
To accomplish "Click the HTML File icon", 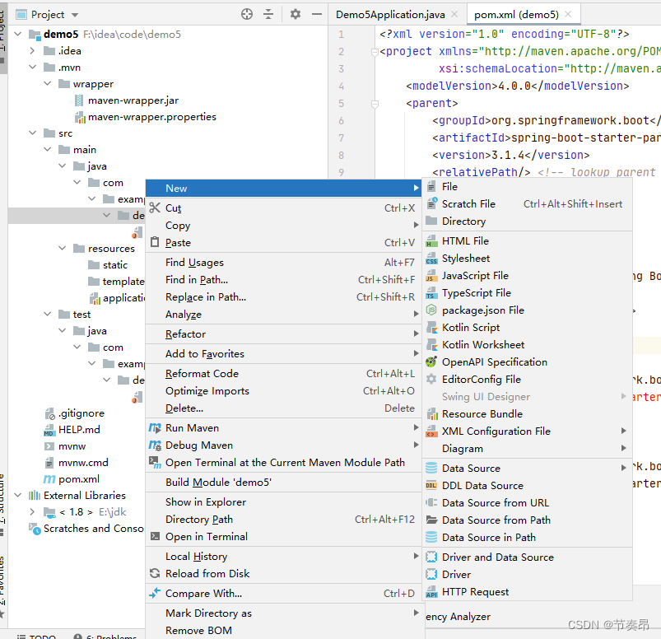I will pyautogui.click(x=431, y=240).
